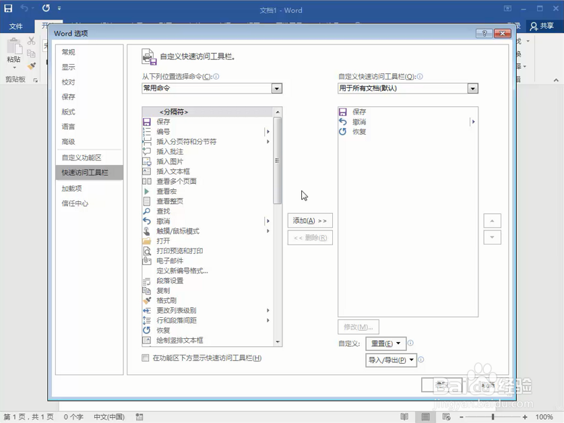
Task: Click the command list scrollbar up arrow
Action: pyautogui.click(x=278, y=112)
